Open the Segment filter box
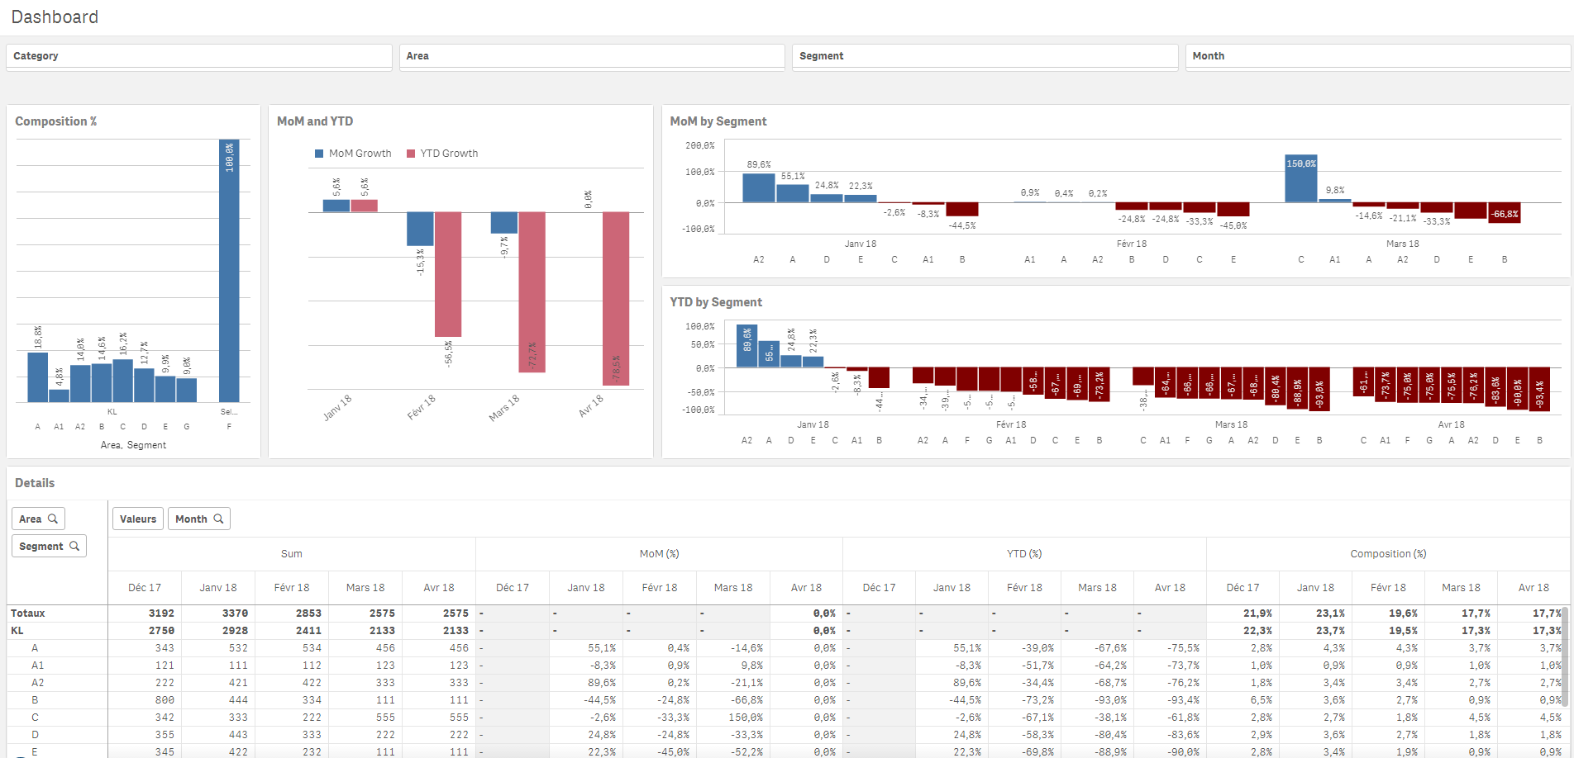This screenshot has width=1574, height=758. coord(985,56)
